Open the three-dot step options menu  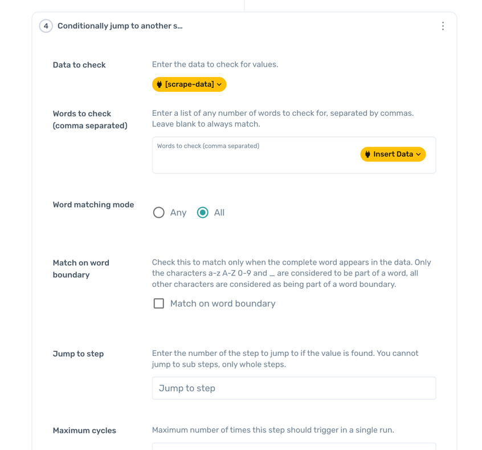click(x=443, y=26)
